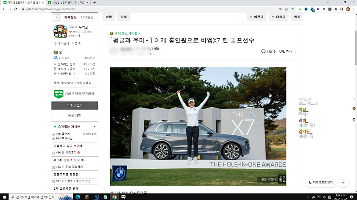Switch to the 나의활동 tab

coord(87,17)
